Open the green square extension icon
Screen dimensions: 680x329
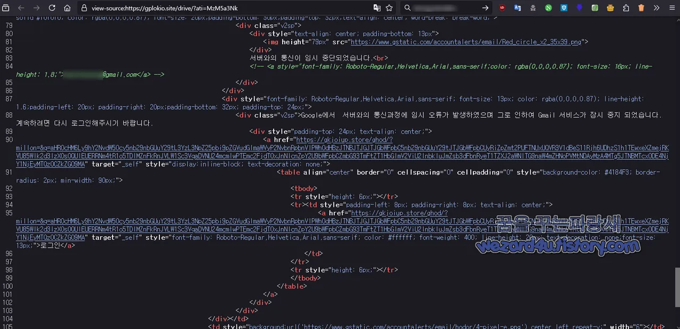coord(594,8)
